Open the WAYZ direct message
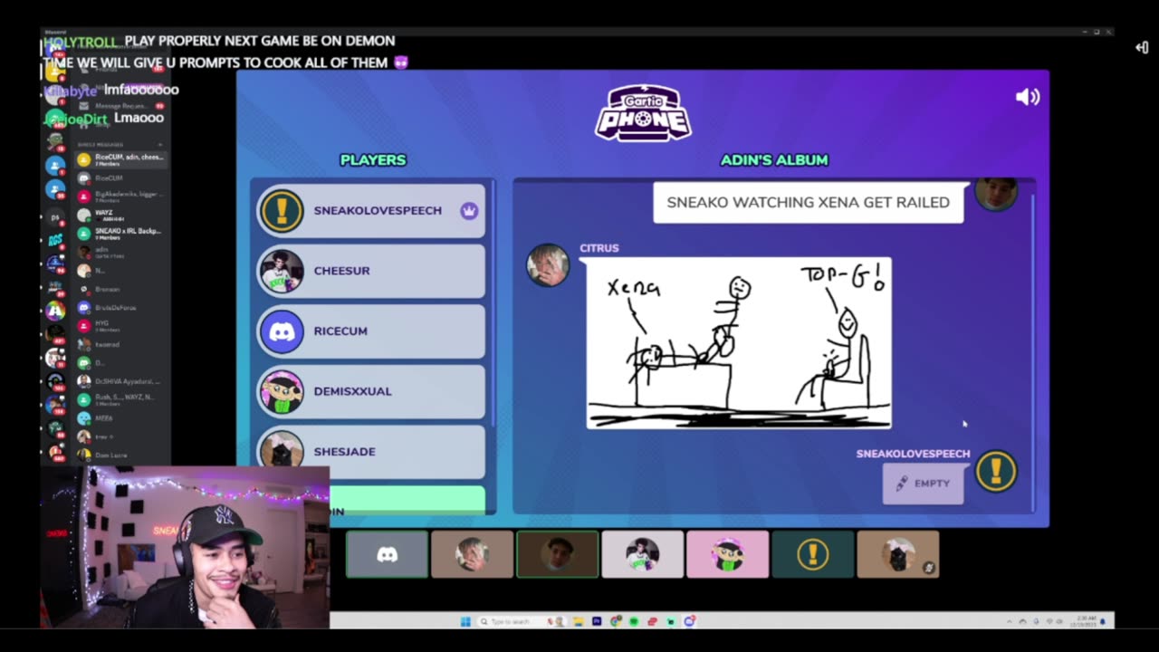Screen dimensions: 1159x652 coord(122,215)
